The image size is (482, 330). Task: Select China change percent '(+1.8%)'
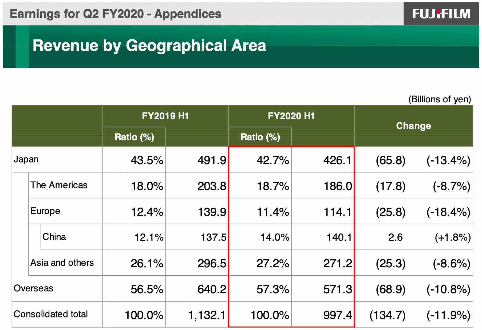[453, 237]
